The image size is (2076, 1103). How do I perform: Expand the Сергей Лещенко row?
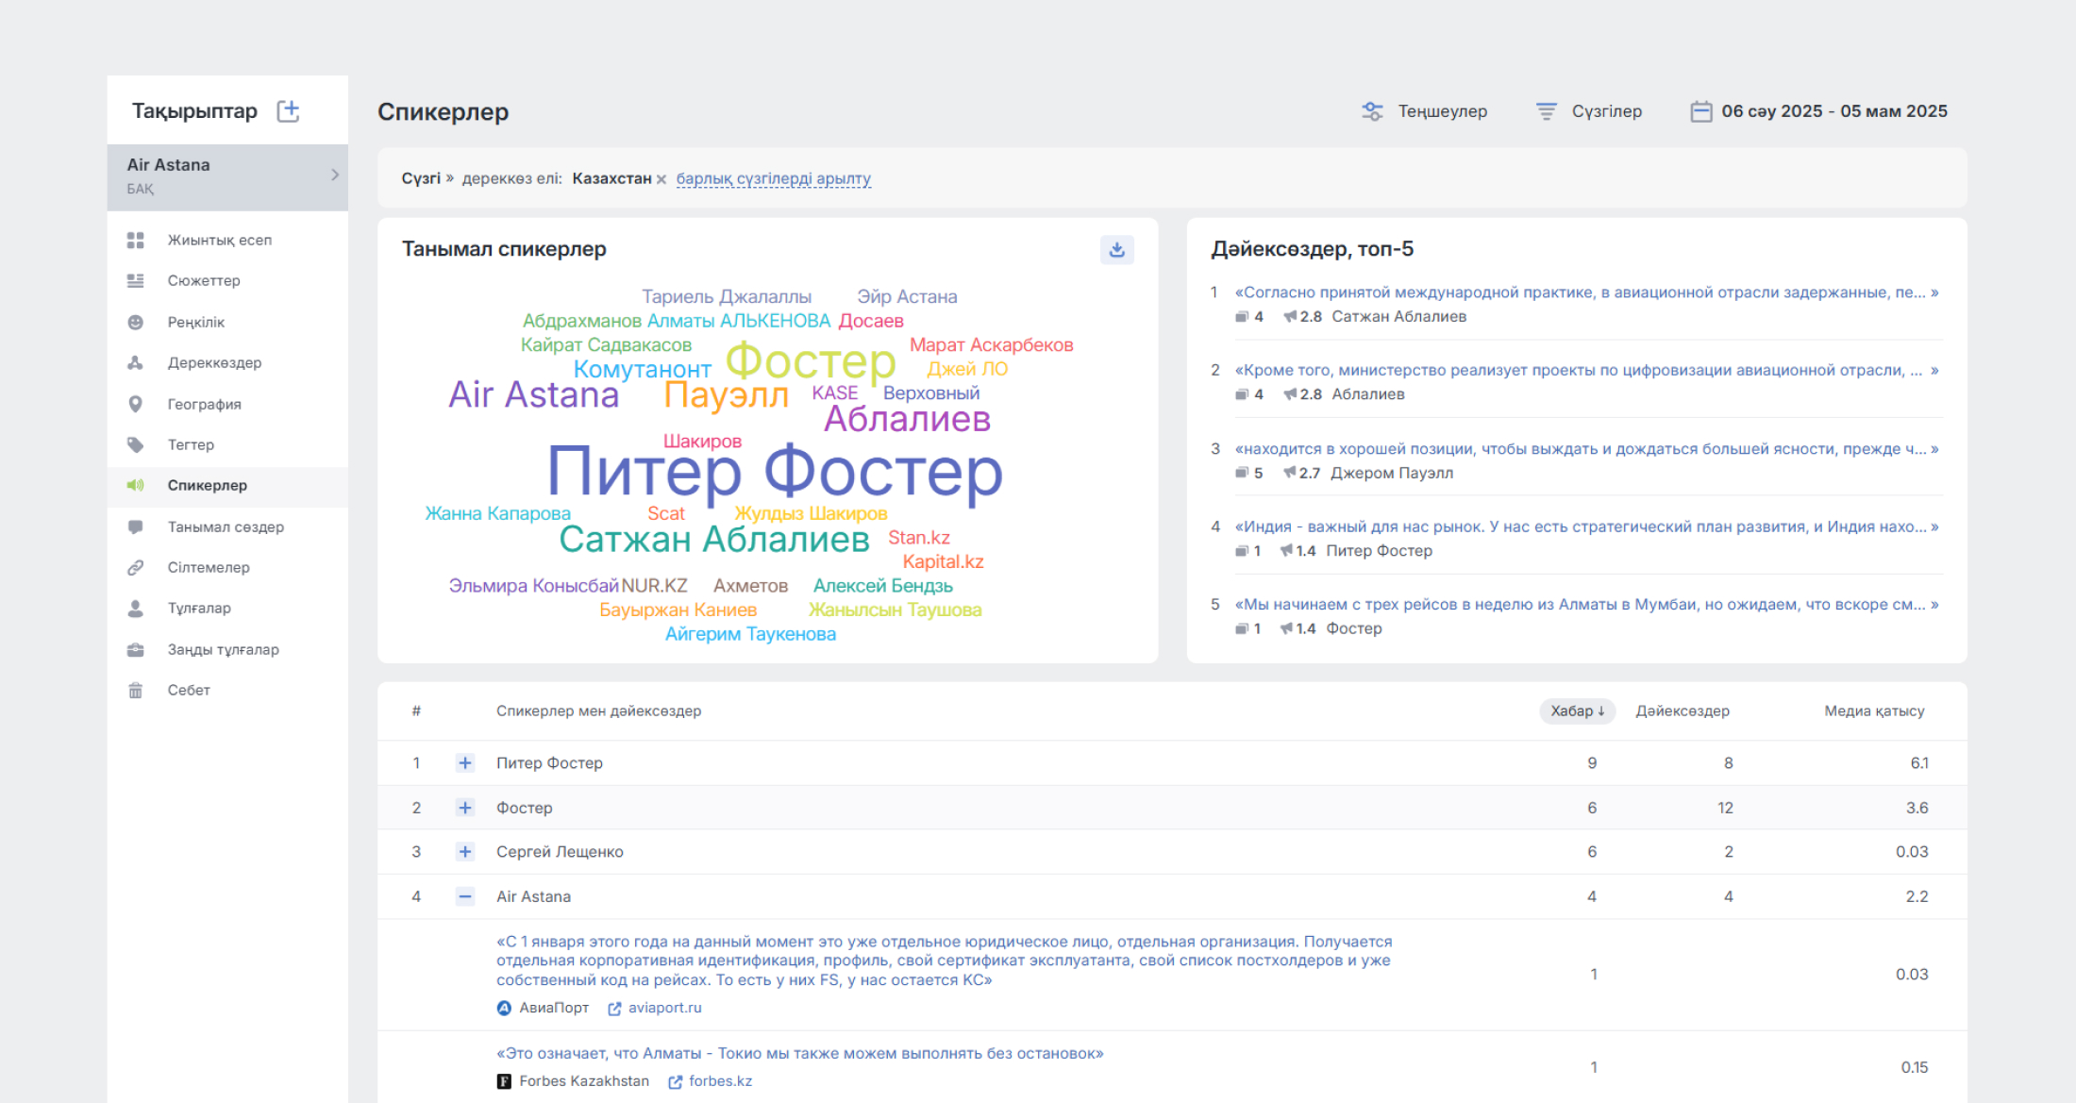[465, 852]
